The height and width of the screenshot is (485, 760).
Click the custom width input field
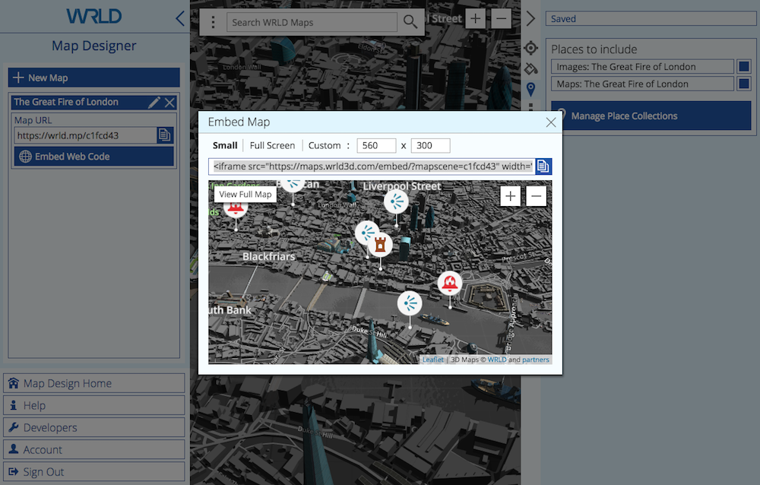tap(376, 145)
